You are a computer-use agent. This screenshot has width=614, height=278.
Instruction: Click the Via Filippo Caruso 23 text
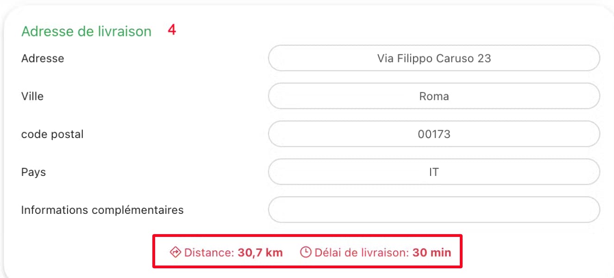coord(434,59)
